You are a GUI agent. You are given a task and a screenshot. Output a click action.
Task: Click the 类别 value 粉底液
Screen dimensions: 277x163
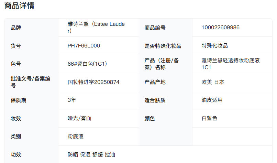pos(76,137)
